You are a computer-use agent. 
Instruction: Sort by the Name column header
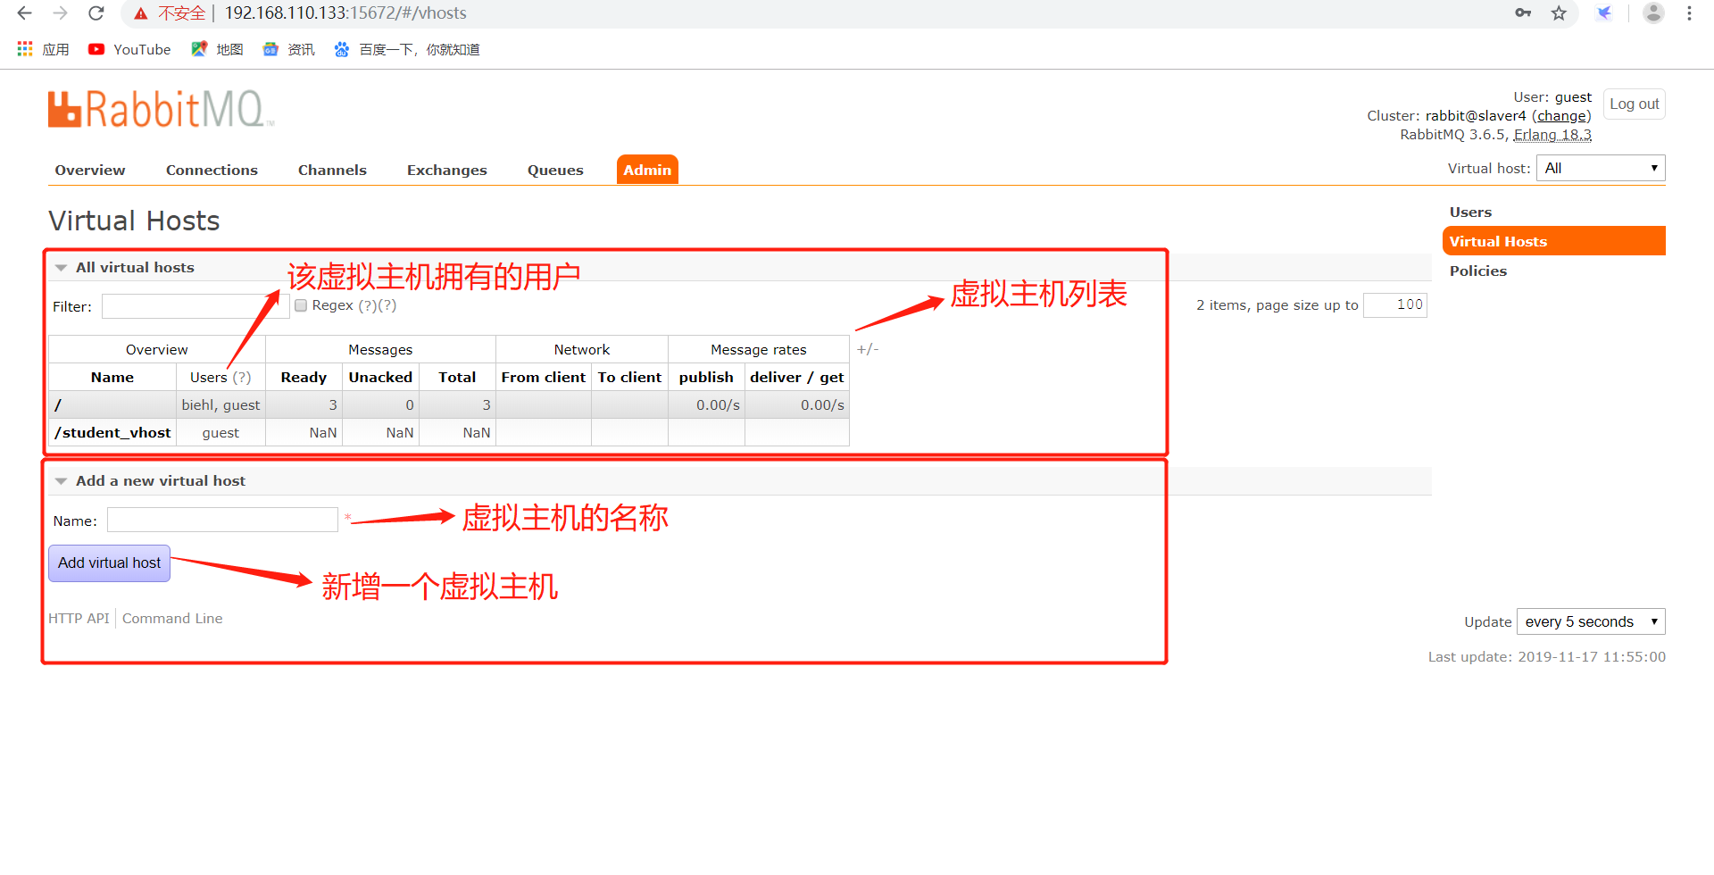coord(112,377)
